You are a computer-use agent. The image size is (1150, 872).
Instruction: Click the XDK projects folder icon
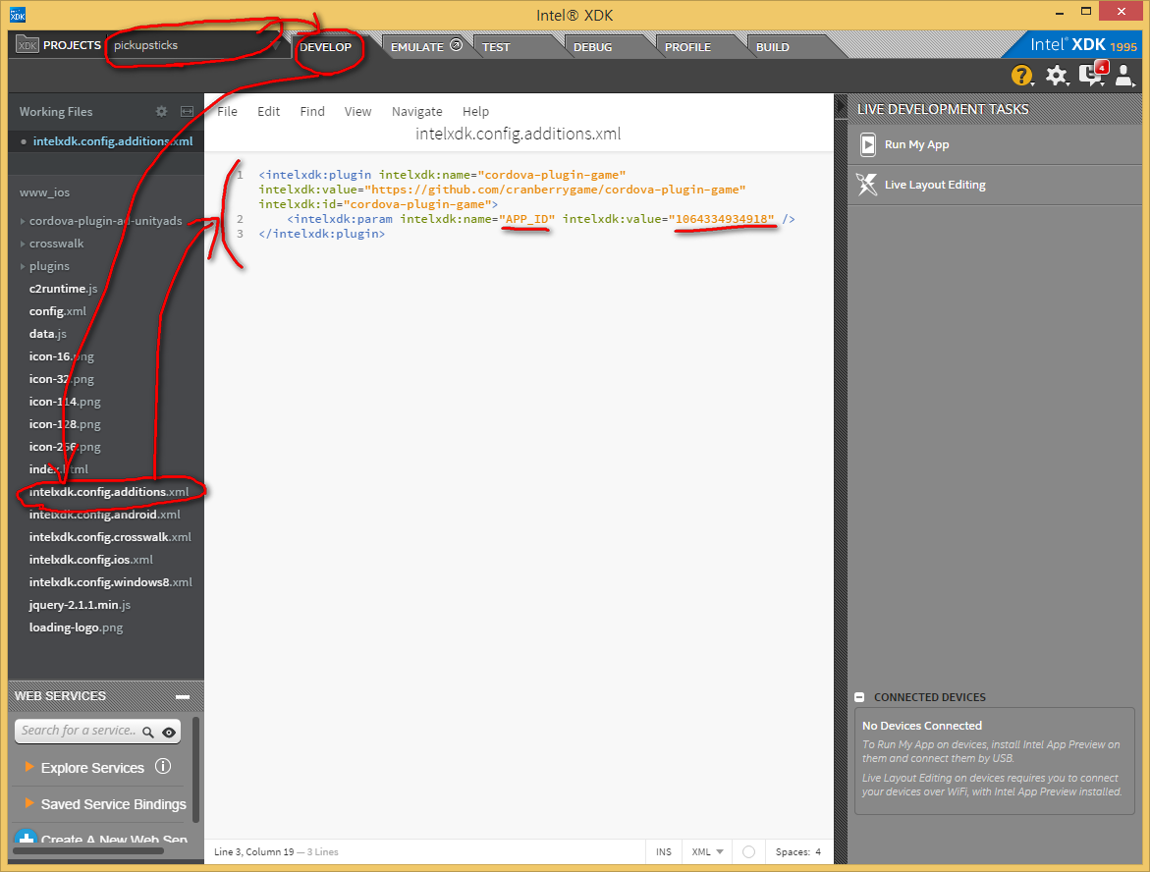[x=27, y=45]
